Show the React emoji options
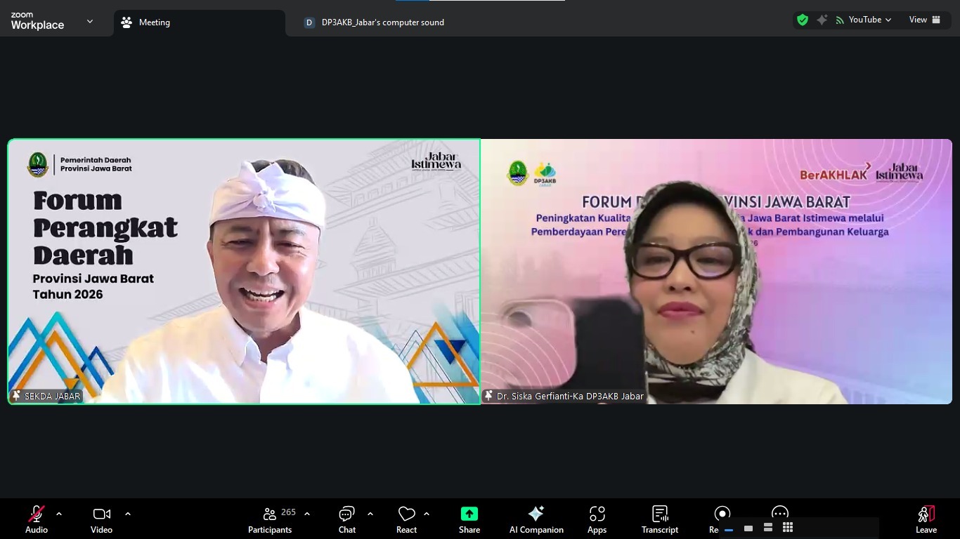The height and width of the screenshot is (539, 960). point(406,519)
